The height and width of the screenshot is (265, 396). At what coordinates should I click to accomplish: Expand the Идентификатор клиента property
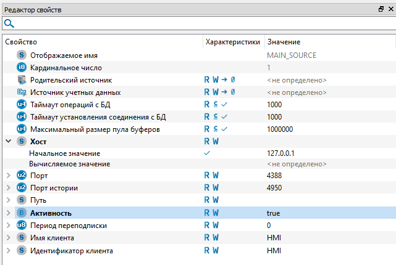[8, 251]
